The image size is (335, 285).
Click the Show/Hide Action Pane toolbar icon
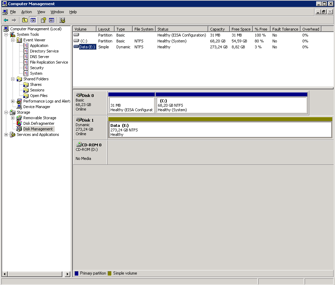coord(52,20)
